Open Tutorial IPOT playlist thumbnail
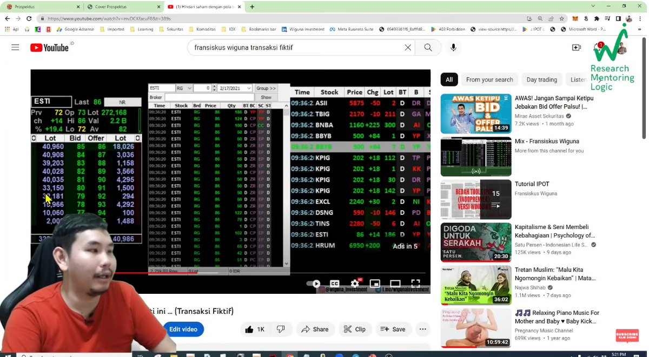This screenshot has height=357, width=649. click(476, 199)
